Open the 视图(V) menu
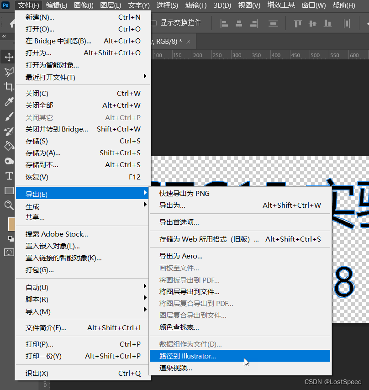This screenshot has height=390, width=369. tap(249, 5)
